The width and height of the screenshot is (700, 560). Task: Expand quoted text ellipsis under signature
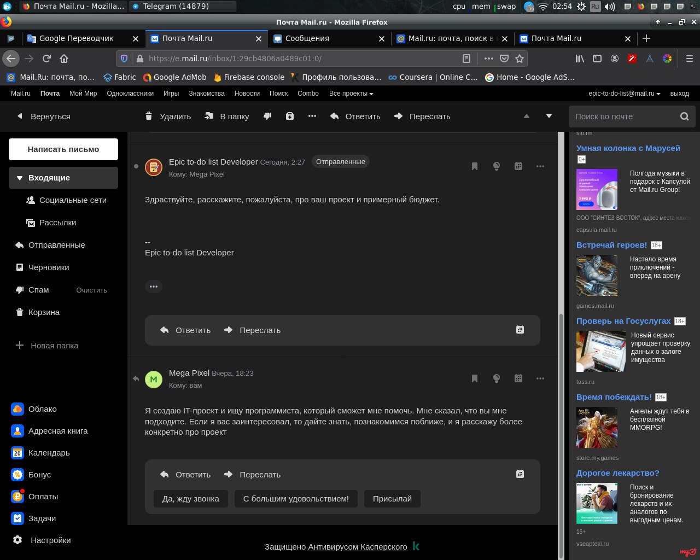[x=154, y=287]
